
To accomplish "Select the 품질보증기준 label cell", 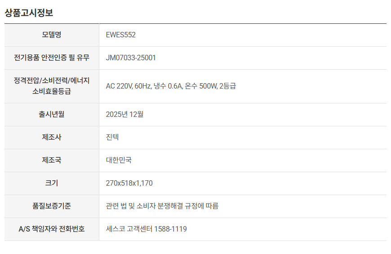I will 52,206.
